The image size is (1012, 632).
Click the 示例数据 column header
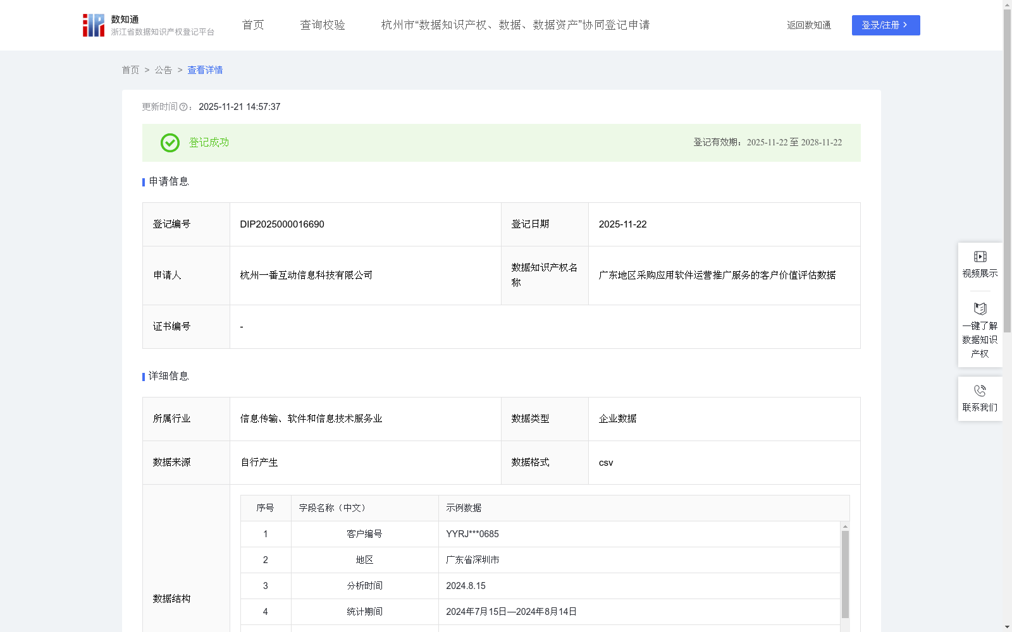[x=644, y=508]
